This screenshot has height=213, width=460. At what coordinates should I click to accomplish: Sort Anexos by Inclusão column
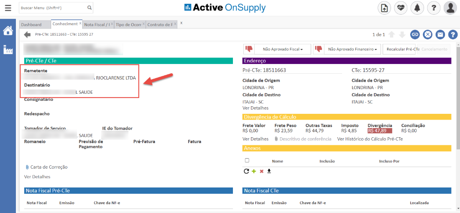pyautogui.click(x=327, y=162)
